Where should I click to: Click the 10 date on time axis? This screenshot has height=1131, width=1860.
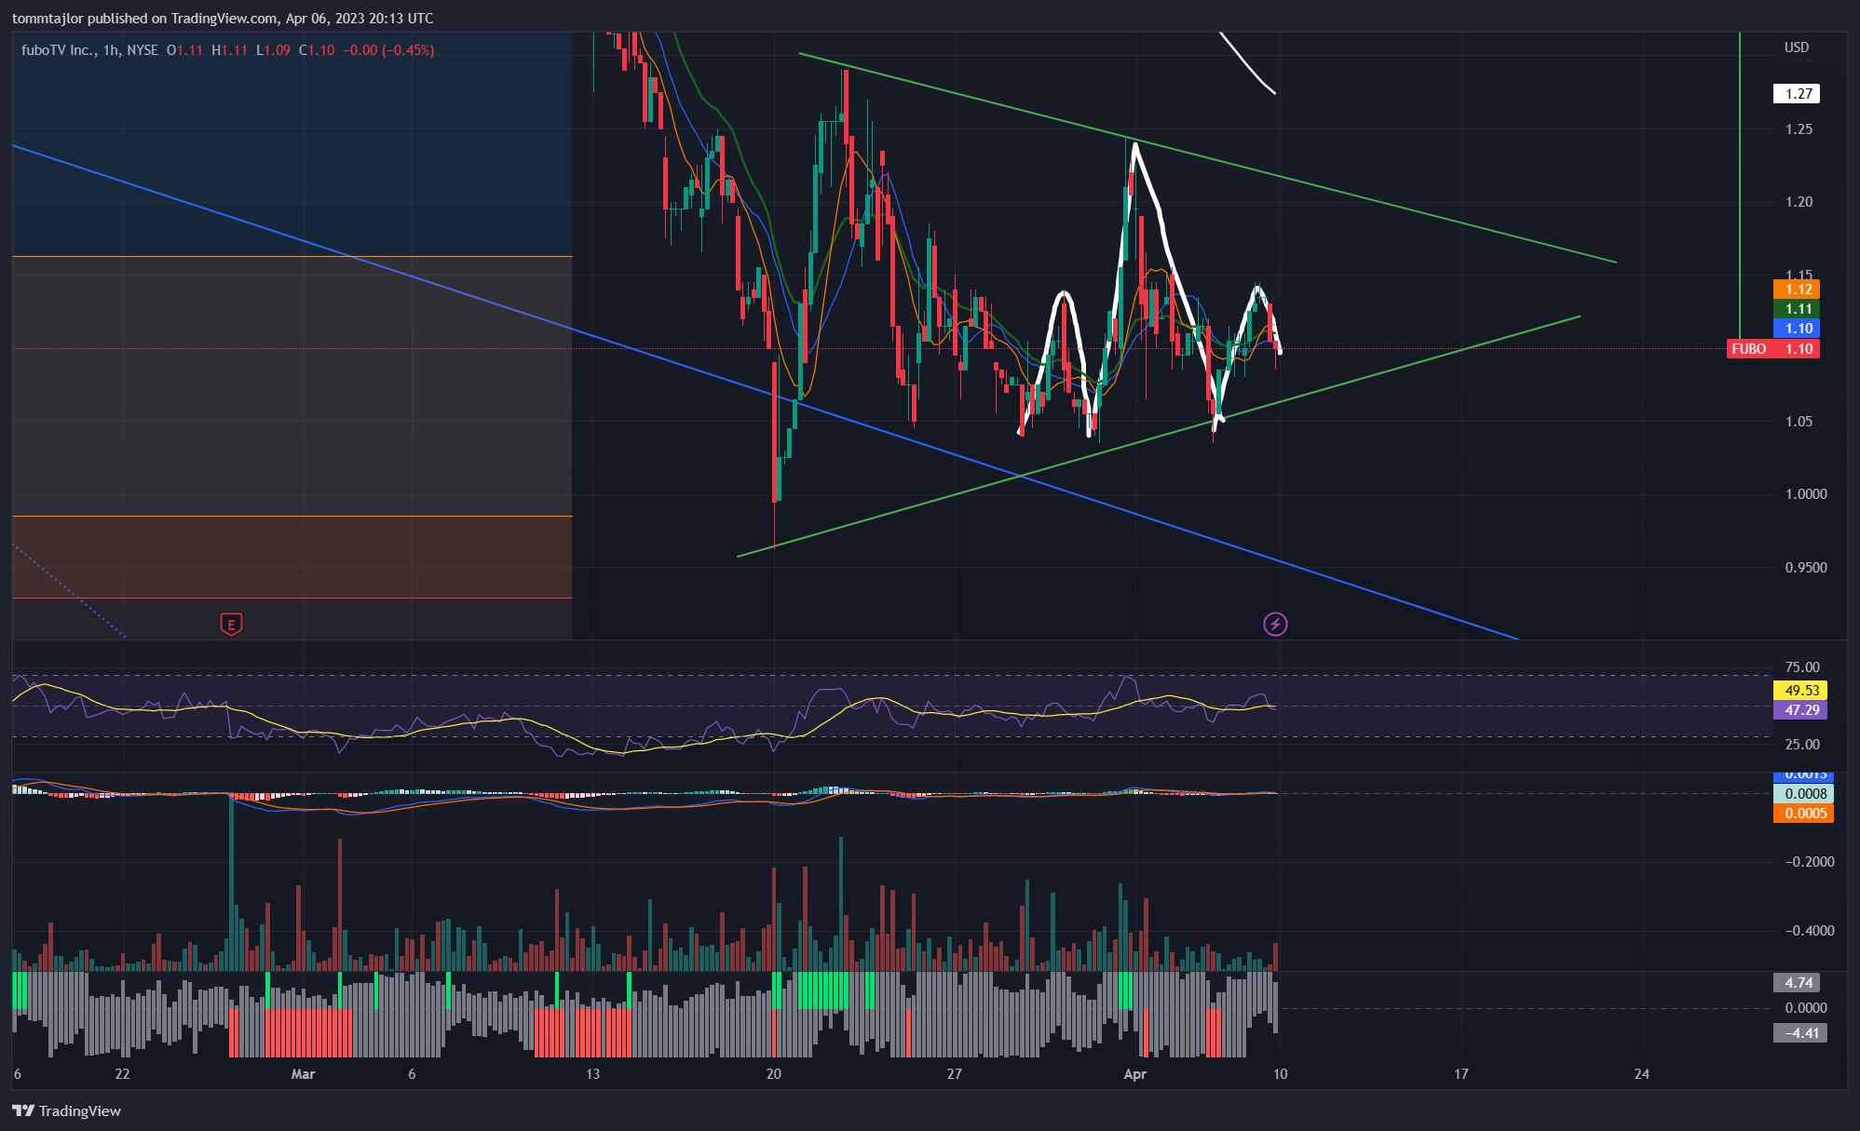[x=1280, y=1073]
